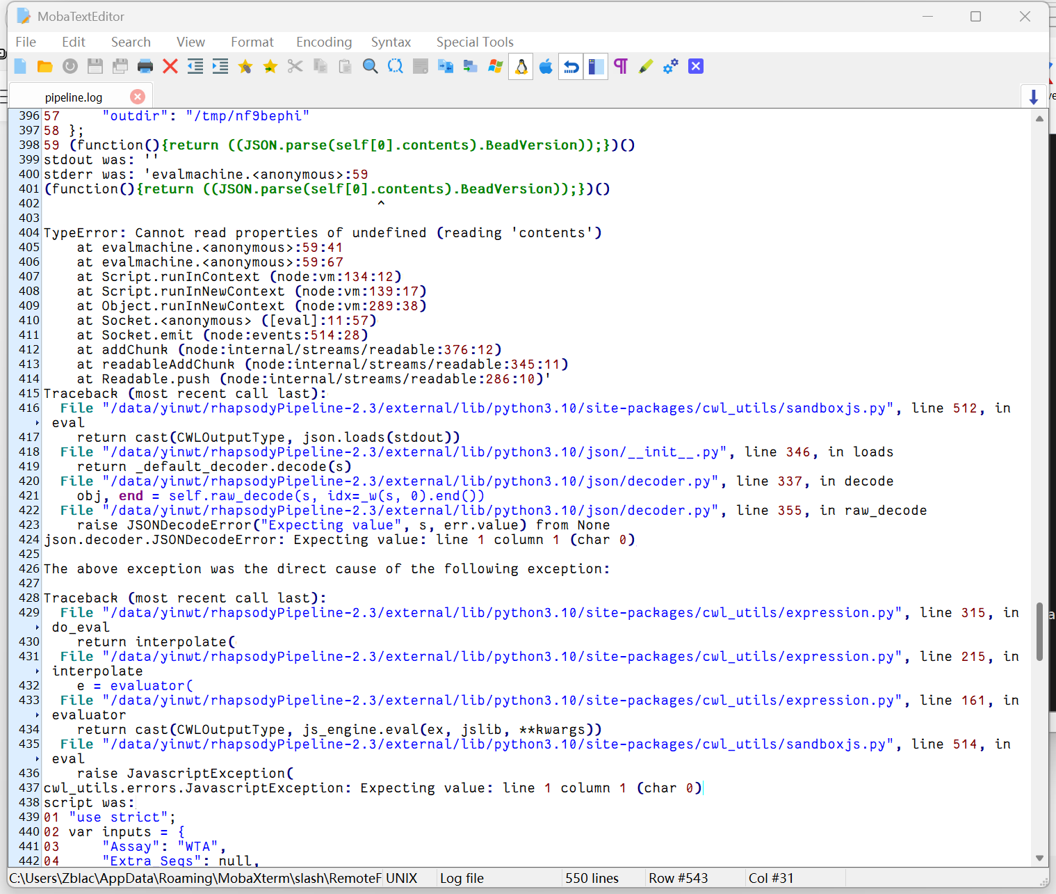
Task: Paste from clipboard toolbar icon
Action: 346,66
